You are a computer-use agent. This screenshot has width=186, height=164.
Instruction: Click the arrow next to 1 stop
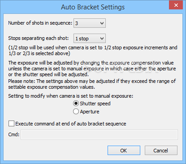click(x=102, y=39)
